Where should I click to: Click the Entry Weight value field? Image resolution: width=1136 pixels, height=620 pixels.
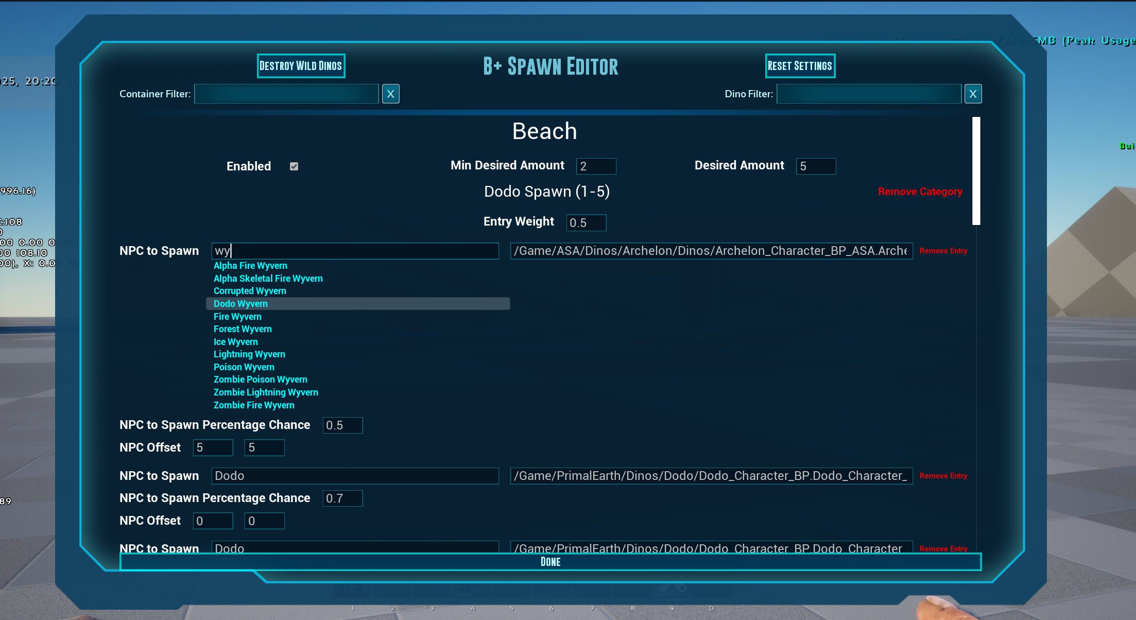click(x=586, y=222)
